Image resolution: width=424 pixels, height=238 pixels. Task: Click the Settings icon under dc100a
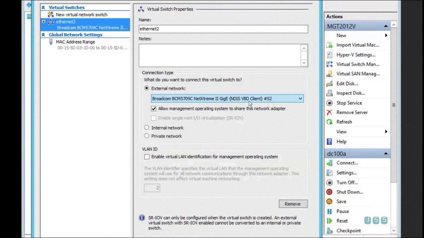point(329,173)
